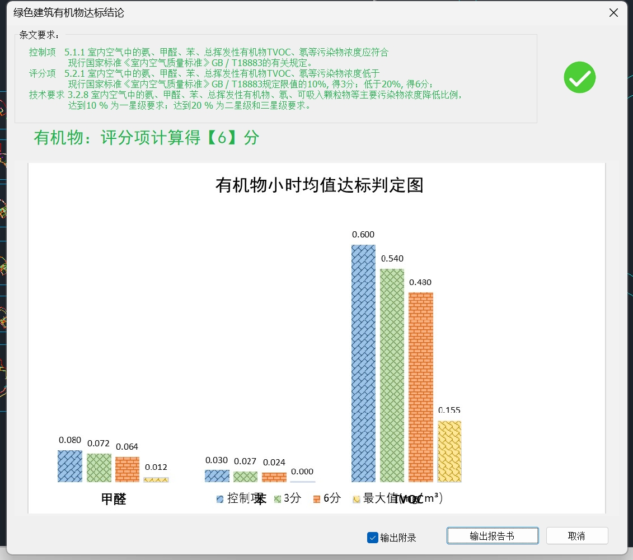
Task: Click the green 甲醛 bar labeled 0.072
Action: coord(99,468)
